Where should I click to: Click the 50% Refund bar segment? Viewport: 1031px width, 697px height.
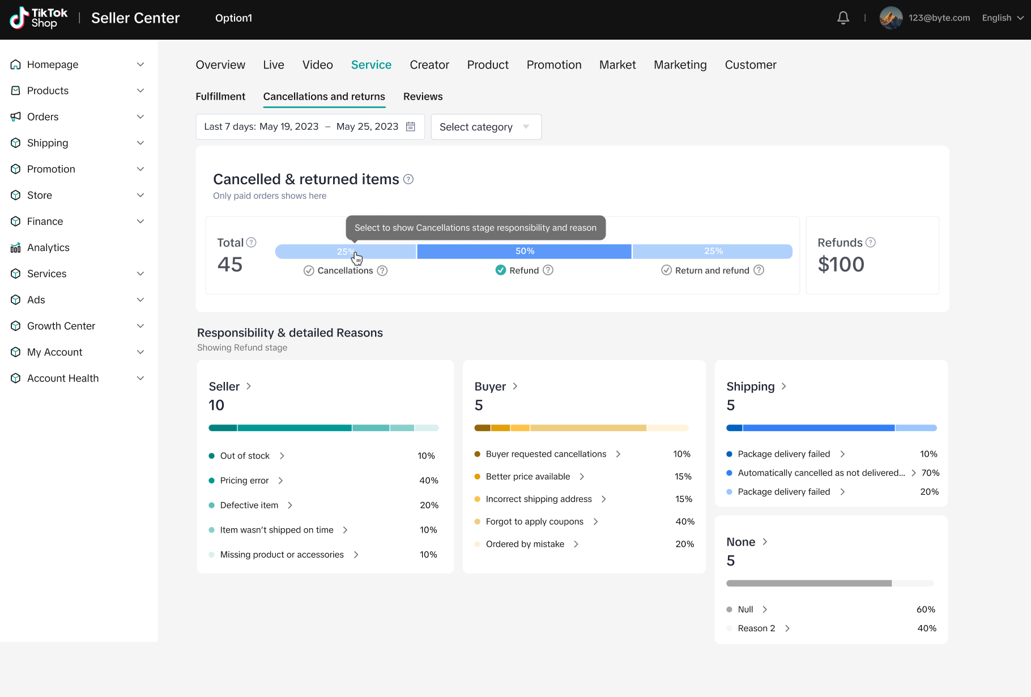[525, 252]
